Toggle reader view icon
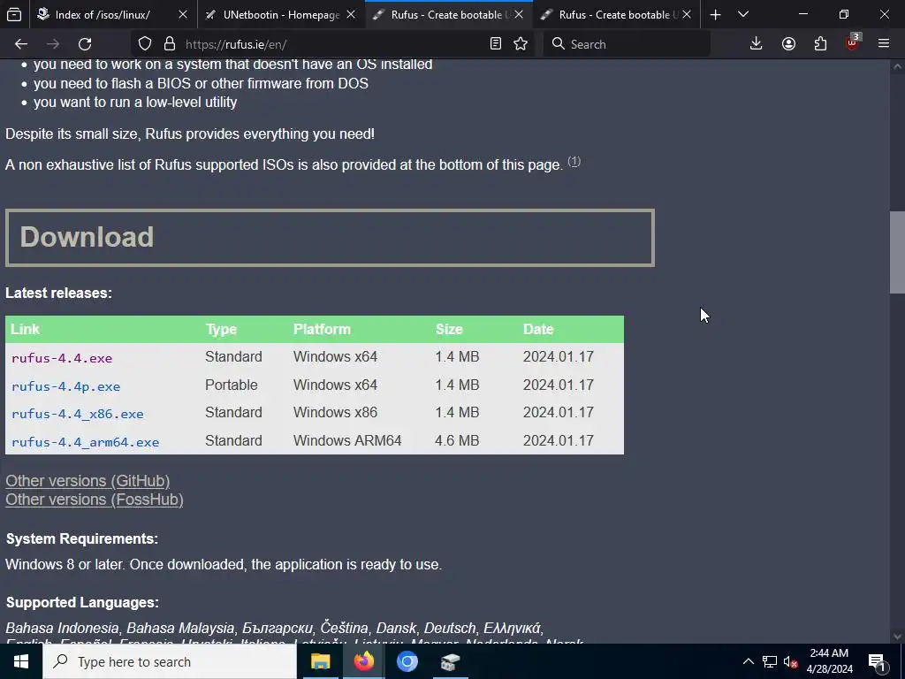The width and height of the screenshot is (905, 679). pos(495,44)
